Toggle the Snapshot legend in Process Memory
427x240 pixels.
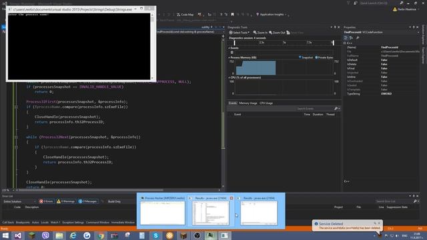point(306,57)
